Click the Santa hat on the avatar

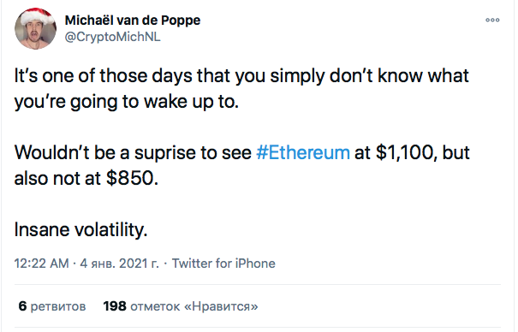point(38,16)
